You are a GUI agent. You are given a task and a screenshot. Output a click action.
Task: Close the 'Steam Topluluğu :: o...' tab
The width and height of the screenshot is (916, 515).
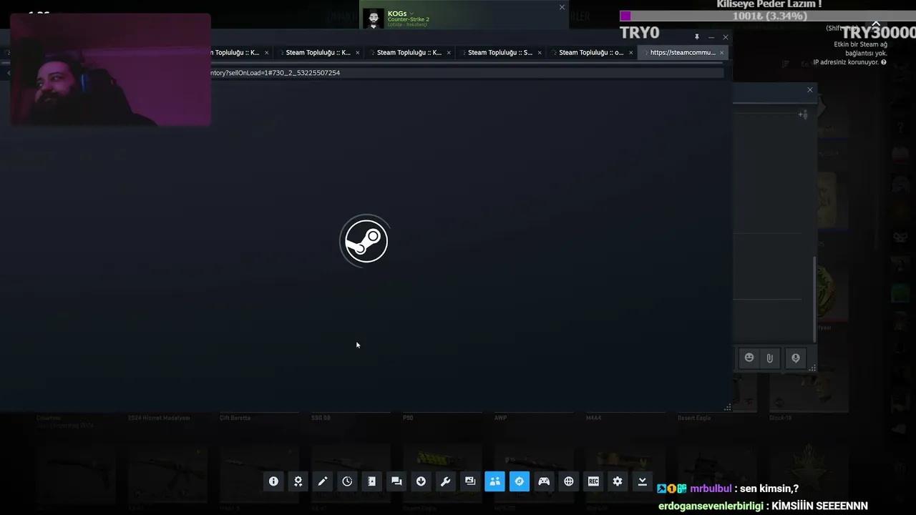click(x=630, y=52)
